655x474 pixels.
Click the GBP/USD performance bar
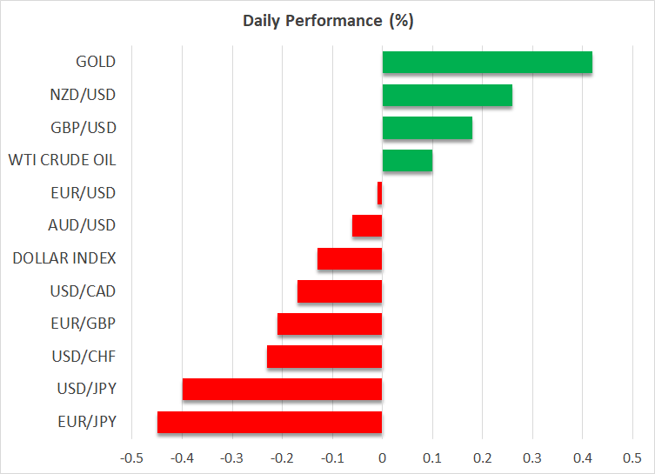tap(427, 128)
